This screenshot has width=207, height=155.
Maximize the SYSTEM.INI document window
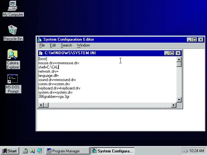pyautogui.click(x=172, y=53)
